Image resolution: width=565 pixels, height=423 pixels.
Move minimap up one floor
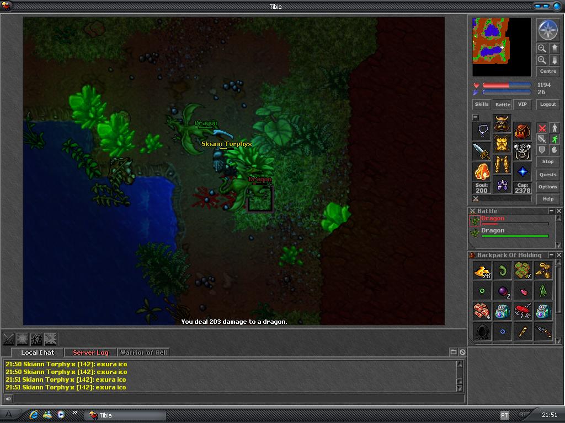[555, 48]
